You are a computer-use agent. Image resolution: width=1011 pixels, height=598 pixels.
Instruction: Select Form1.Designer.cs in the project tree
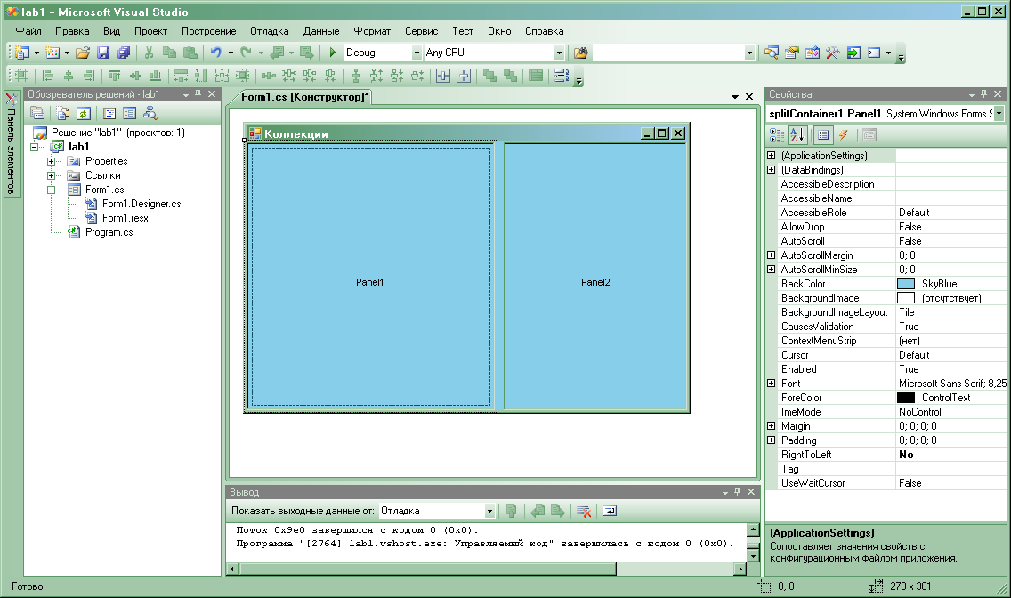click(x=142, y=204)
